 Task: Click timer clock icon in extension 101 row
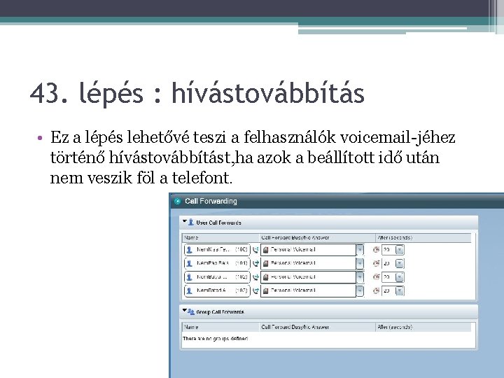click(x=376, y=263)
